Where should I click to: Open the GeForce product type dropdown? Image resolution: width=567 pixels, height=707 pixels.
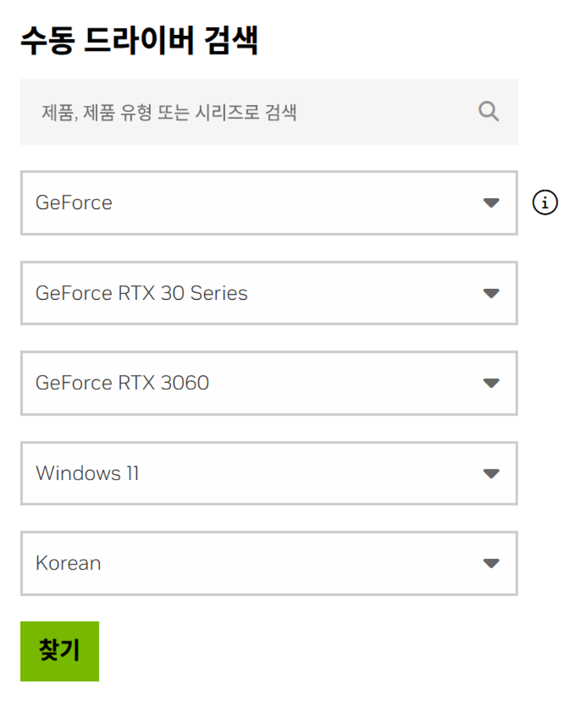tap(268, 203)
